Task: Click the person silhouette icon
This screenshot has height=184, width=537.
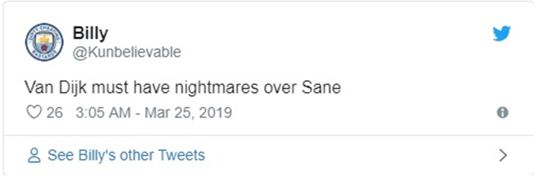Action: 34,155
